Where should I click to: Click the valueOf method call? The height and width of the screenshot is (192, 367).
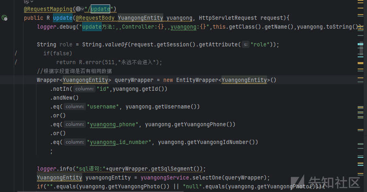pyautogui.click(x=116, y=44)
